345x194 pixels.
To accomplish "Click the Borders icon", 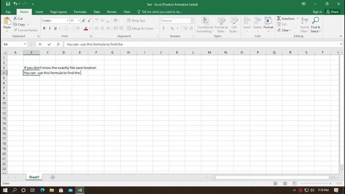I will point(66,28).
